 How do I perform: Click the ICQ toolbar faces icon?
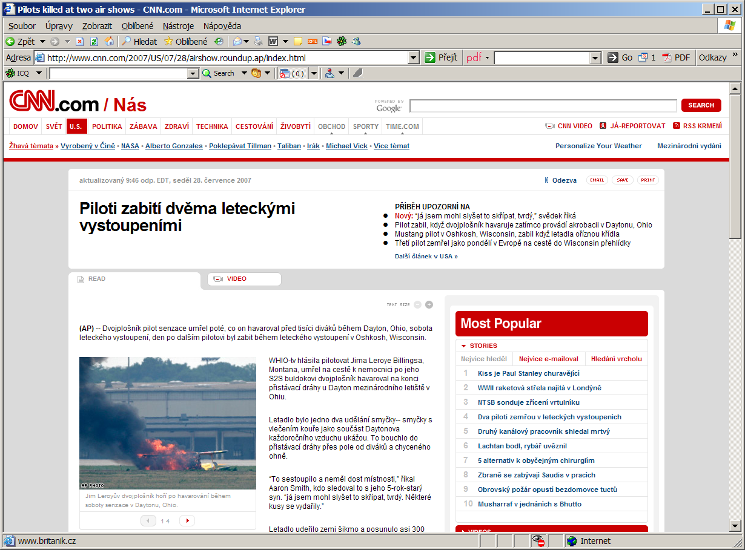pos(256,73)
